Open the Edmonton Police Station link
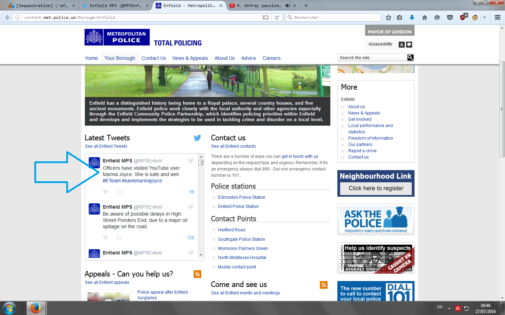Viewport: 505px width, 315px height. 242,197
